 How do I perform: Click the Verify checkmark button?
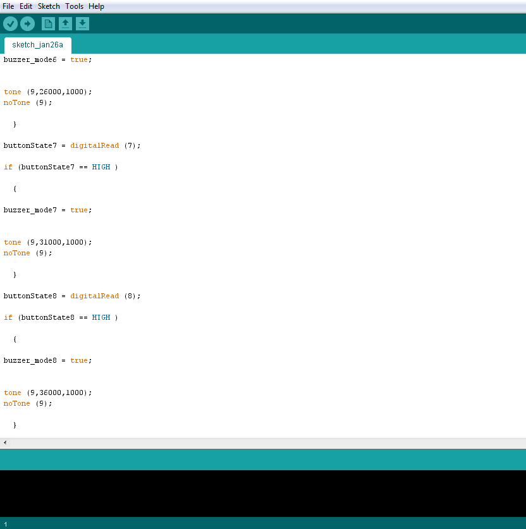click(11, 24)
